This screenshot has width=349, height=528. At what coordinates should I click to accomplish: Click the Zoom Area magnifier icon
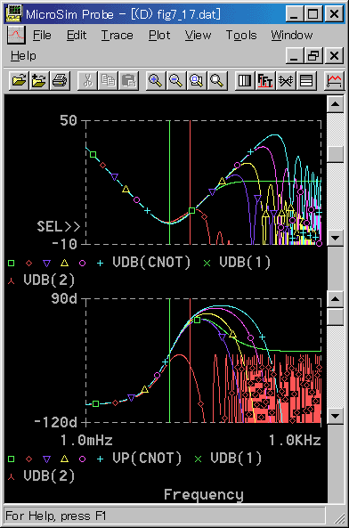[197, 81]
